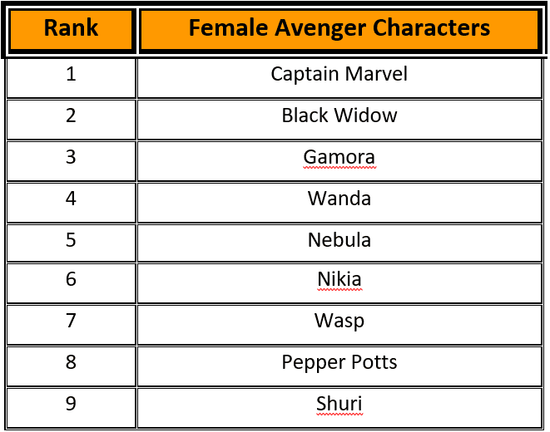This screenshot has height=432, width=550.
Task: Click the Rank header cell
Action: click(x=72, y=29)
